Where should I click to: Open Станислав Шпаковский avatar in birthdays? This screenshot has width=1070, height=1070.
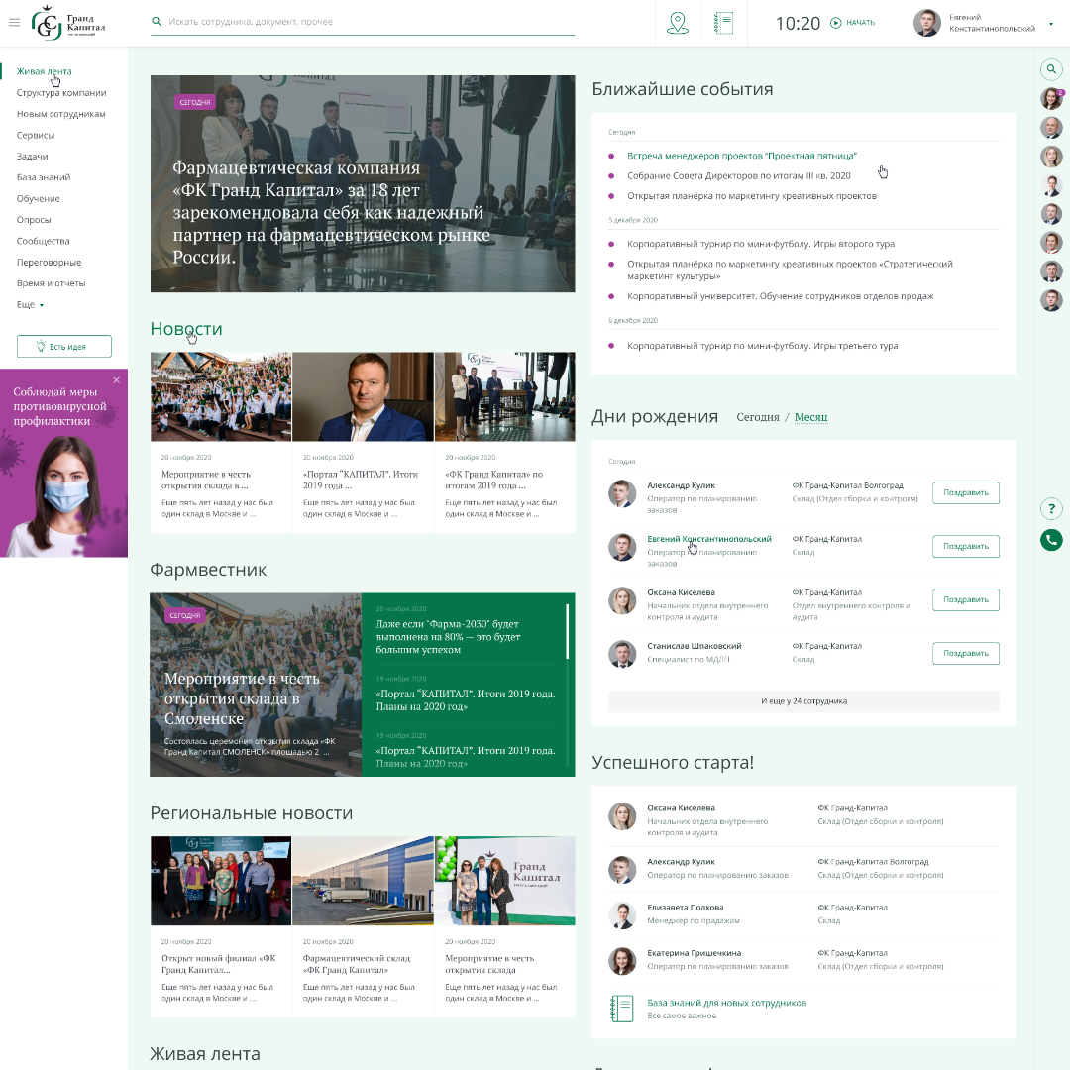pos(621,654)
